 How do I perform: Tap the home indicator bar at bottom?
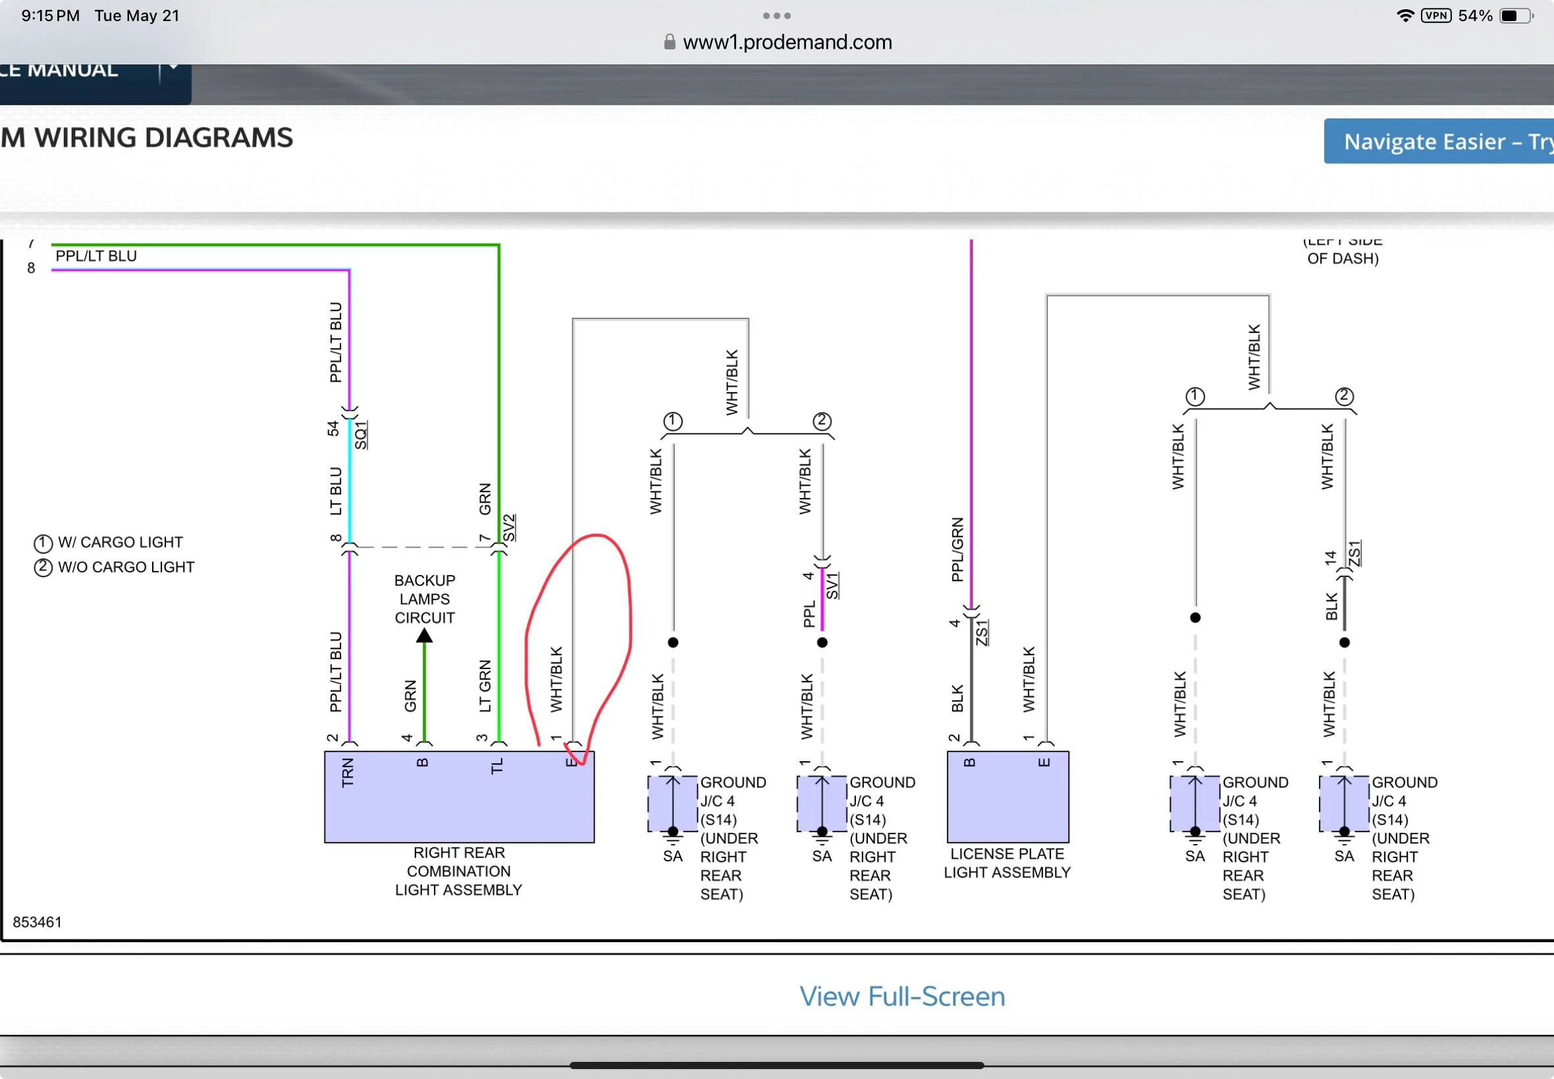coord(776,1065)
